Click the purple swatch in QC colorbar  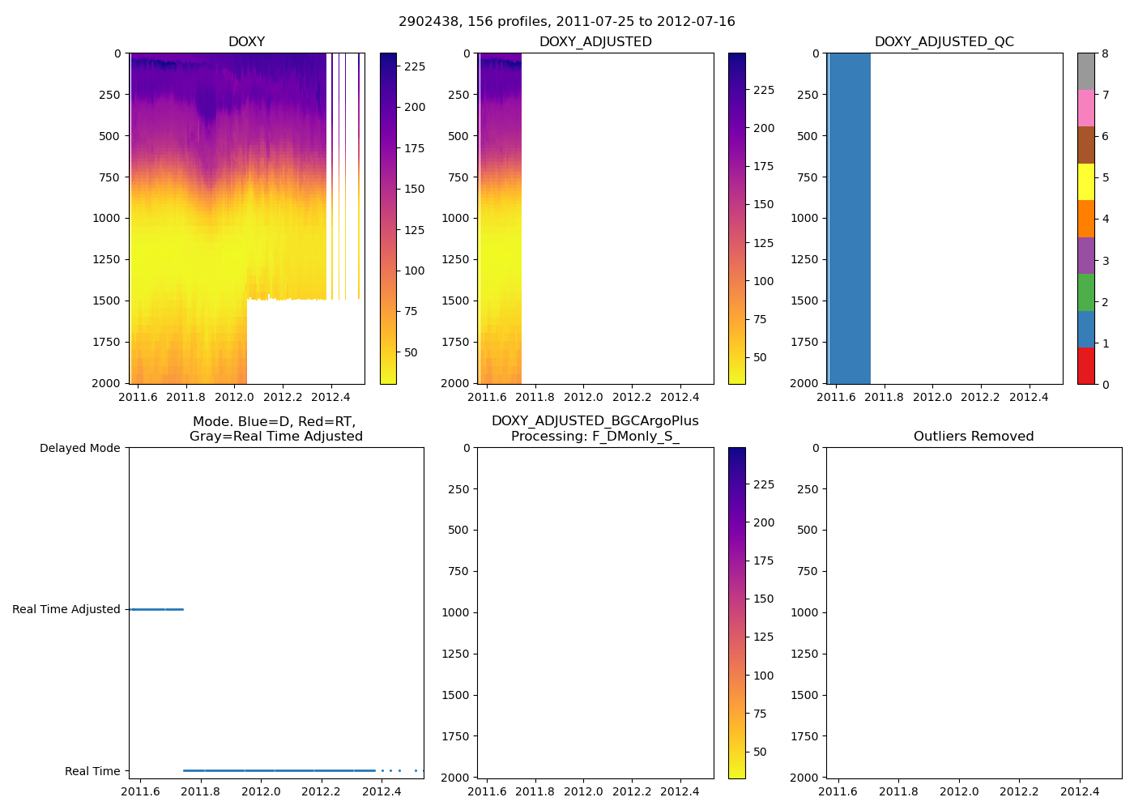click(x=1085, y=255)
